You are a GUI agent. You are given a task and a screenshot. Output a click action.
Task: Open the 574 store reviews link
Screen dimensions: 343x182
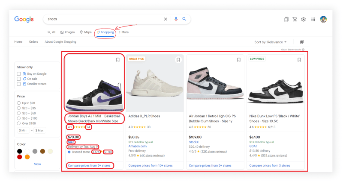(x=274, y=156)
